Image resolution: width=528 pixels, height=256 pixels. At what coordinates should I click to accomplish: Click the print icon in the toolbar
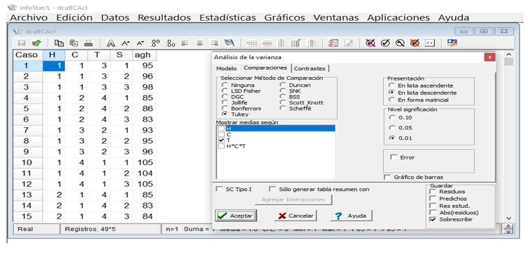(x=89, y=43)
